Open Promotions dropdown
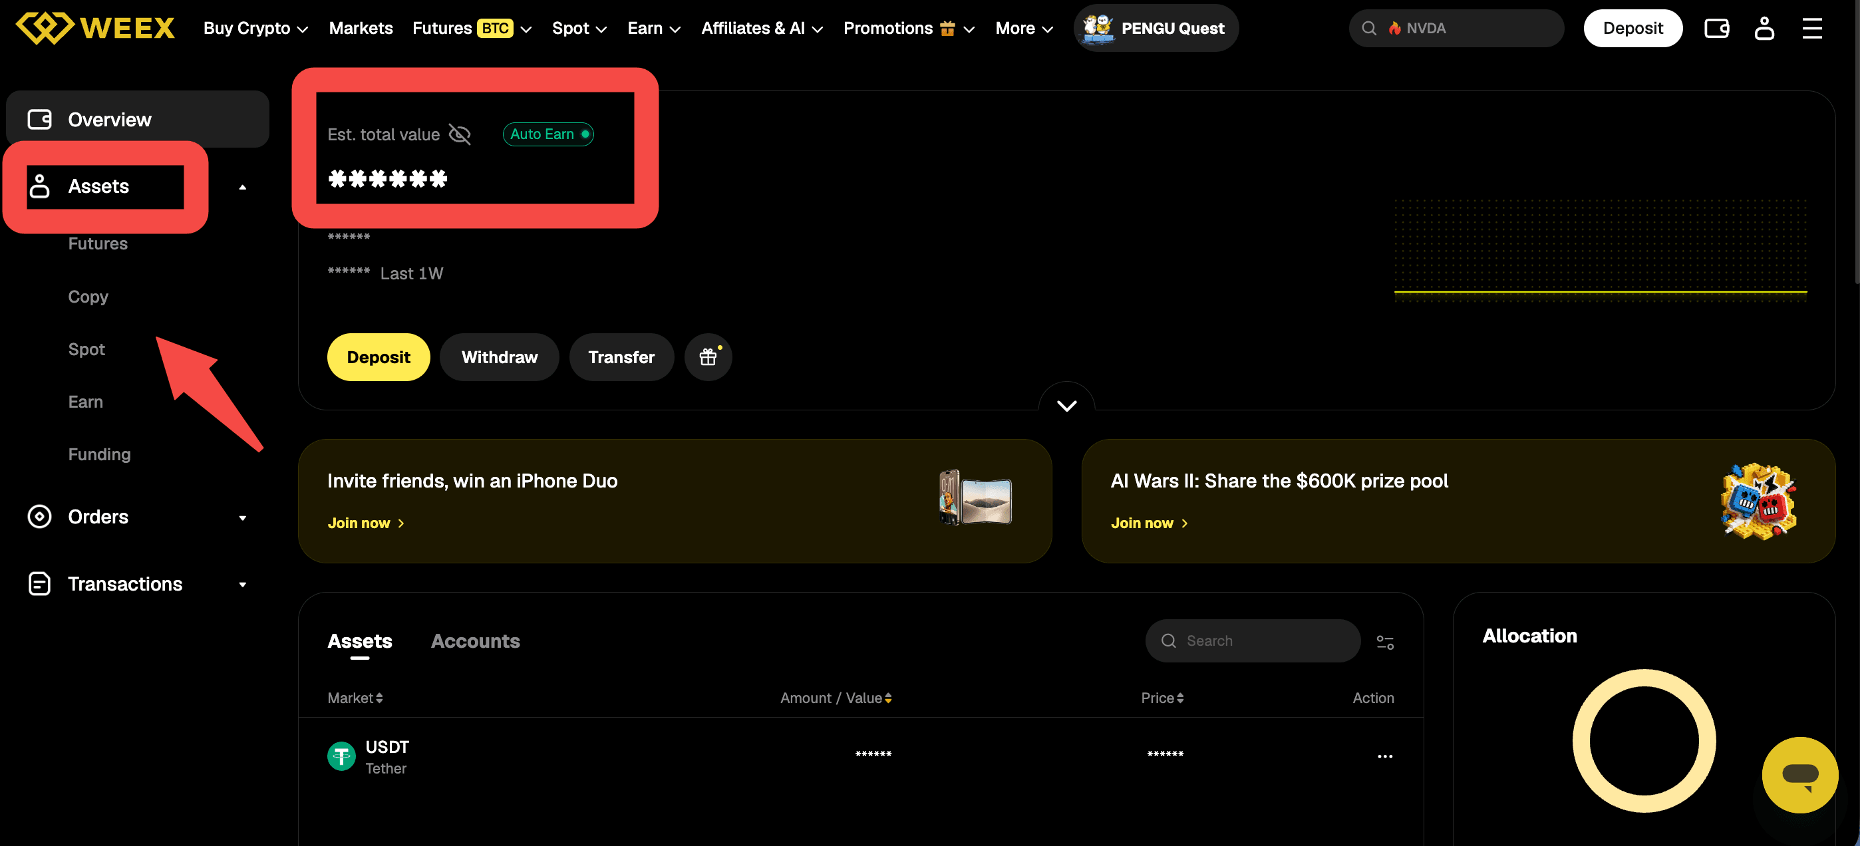The width and height of the screenshot is (1860, 846). pos(909,28)
